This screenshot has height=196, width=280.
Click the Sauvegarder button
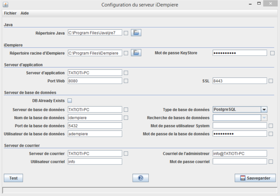click(x=255, y=178)
